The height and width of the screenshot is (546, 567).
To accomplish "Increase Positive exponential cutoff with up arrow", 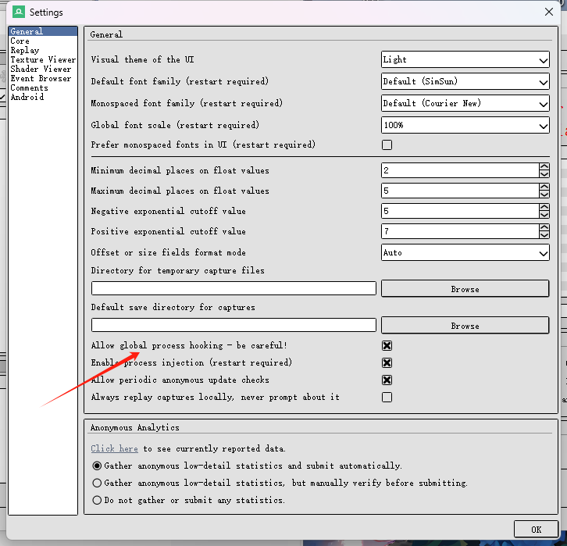I will (544, 227).
